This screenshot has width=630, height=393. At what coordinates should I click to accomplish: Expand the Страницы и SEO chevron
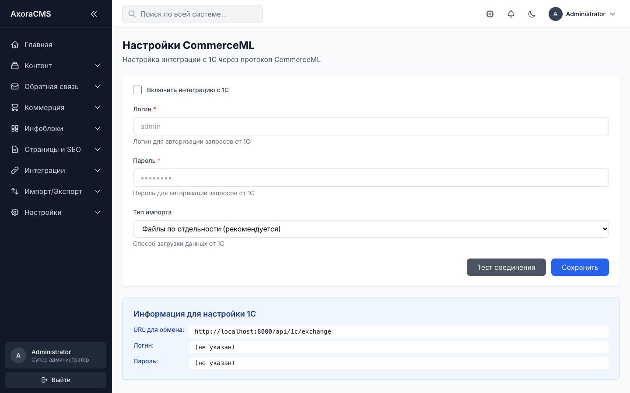tap(98, 149)
